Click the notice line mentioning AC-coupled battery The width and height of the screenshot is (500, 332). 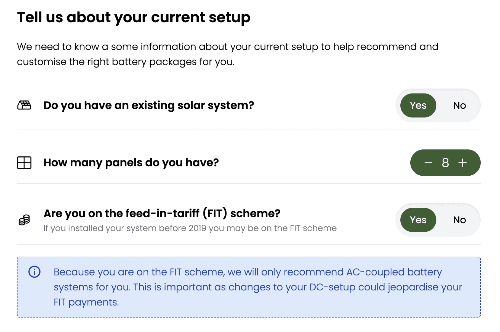[x=248, y=272]
